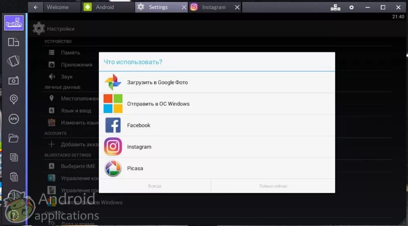Click the rotate screen sidebar icon
408x226 pixels.
13,42
